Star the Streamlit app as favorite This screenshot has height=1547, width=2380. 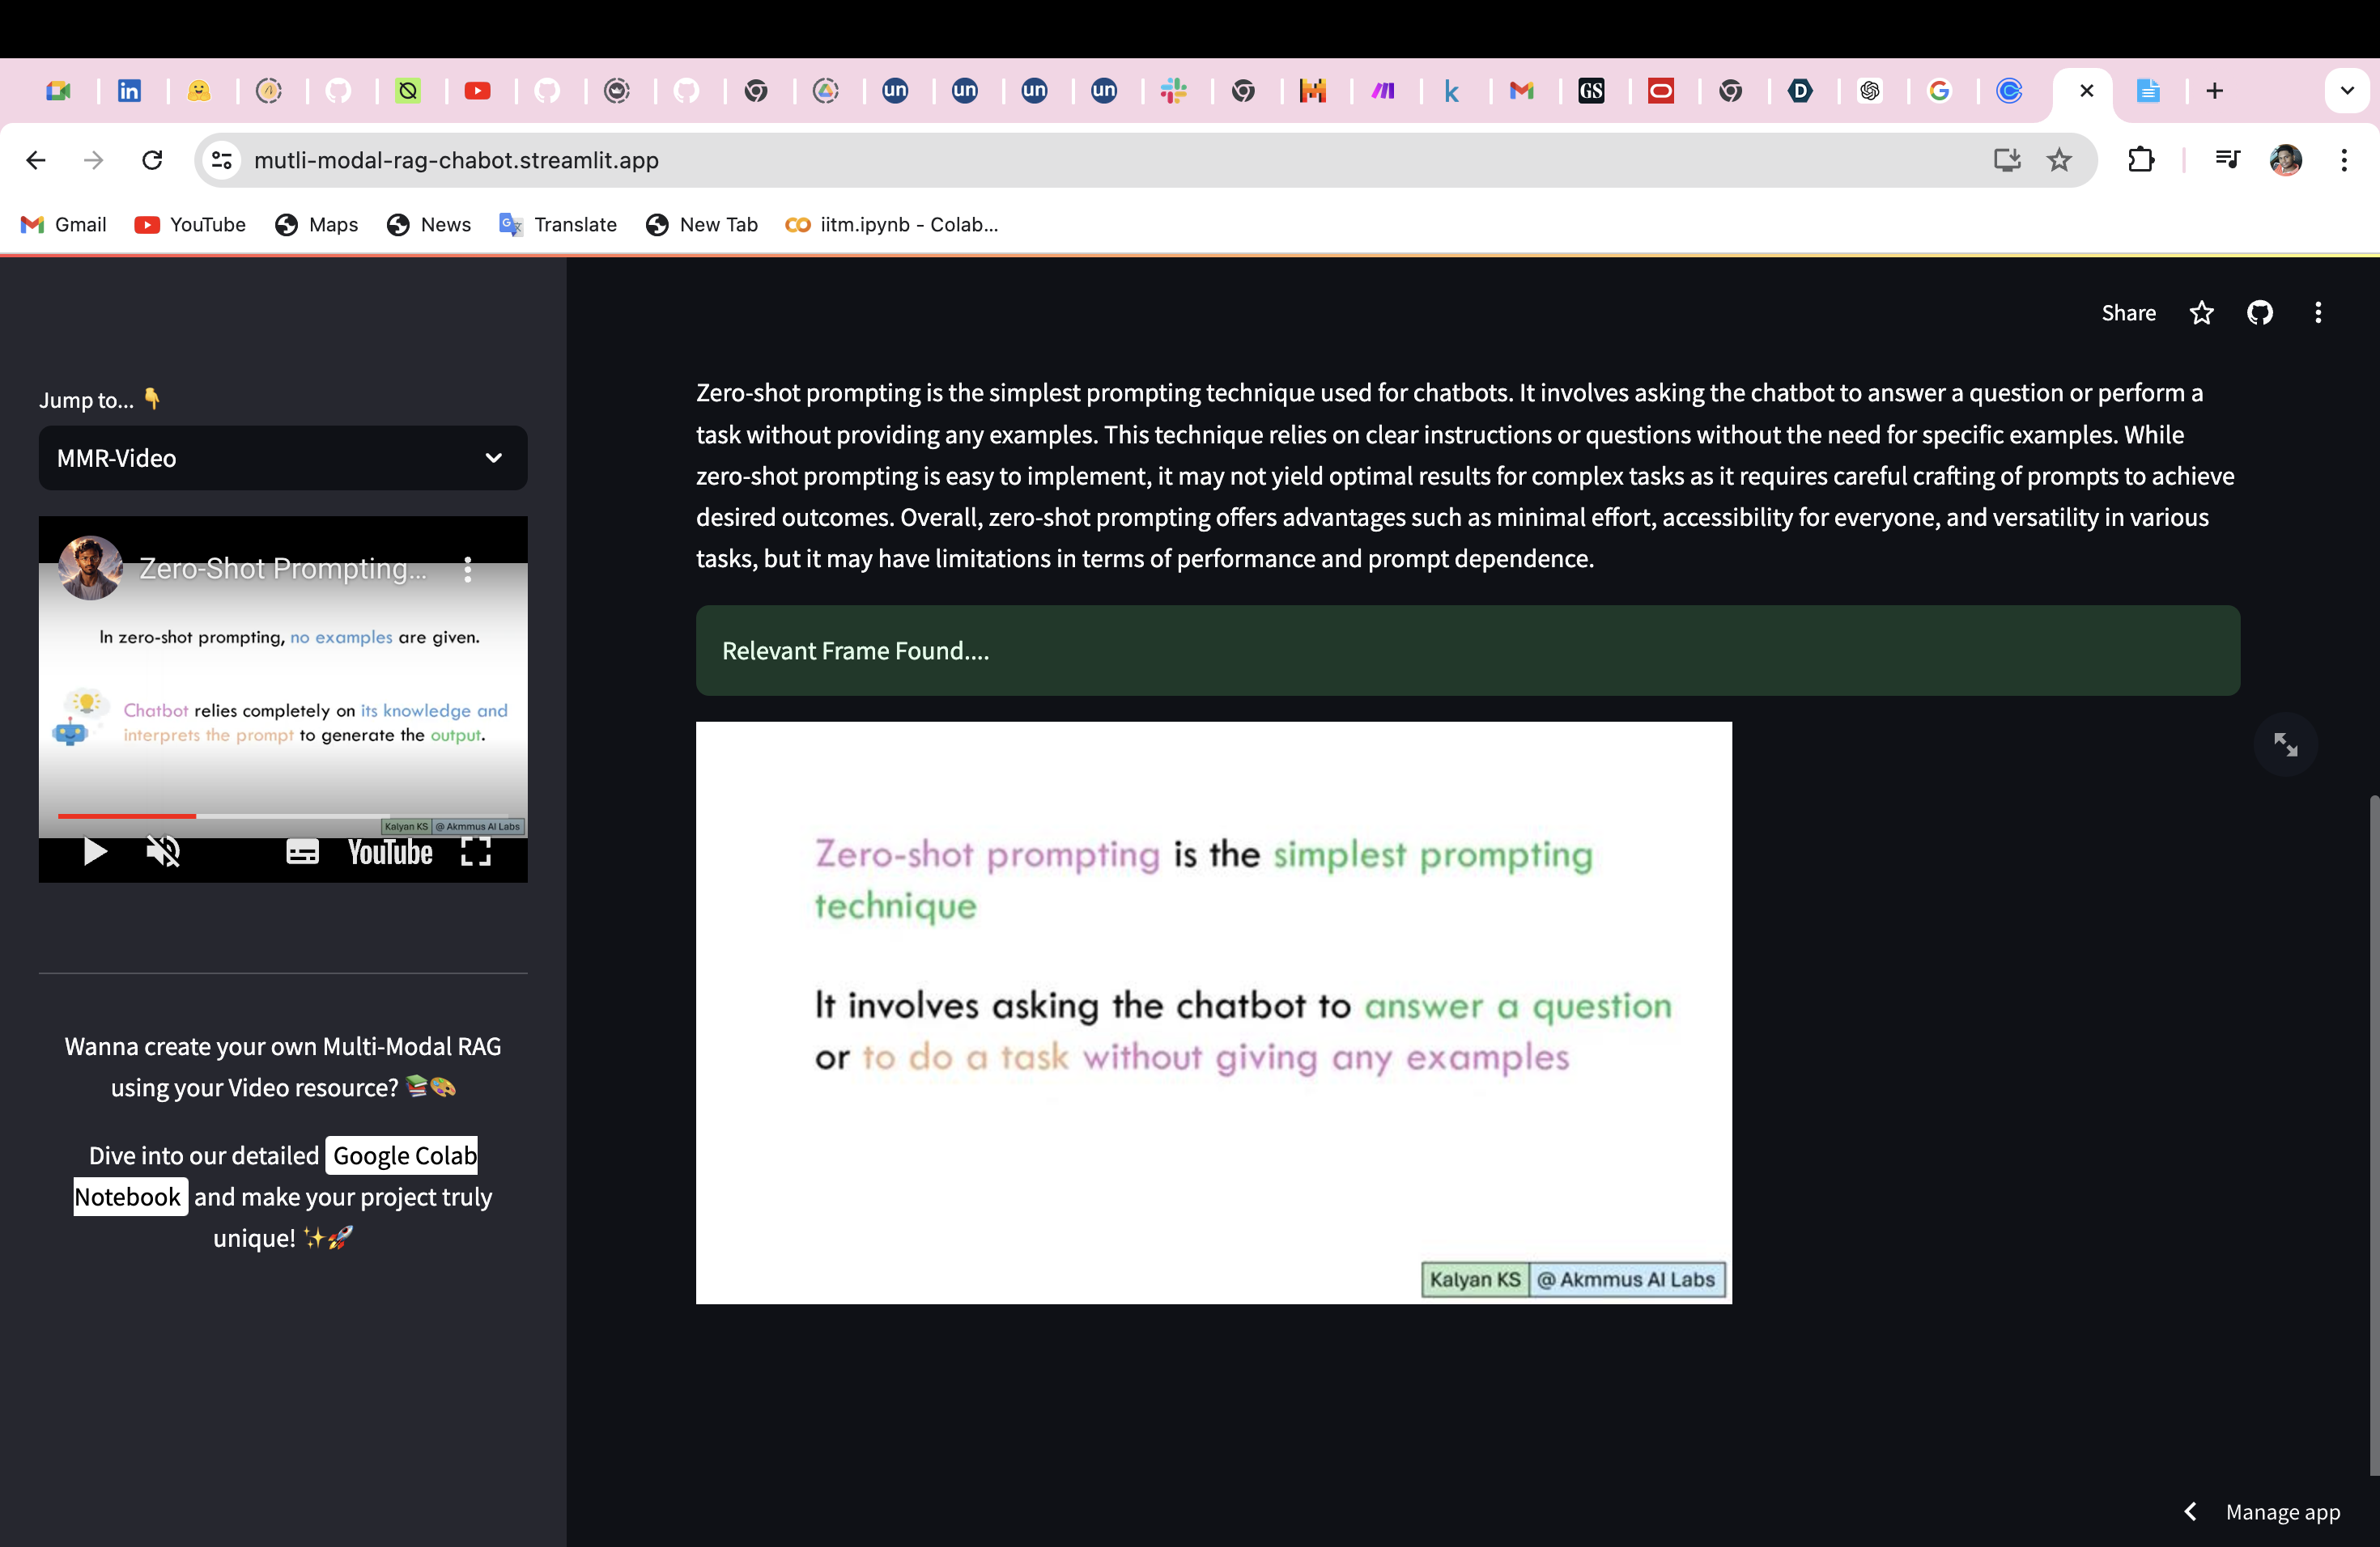click(x=2202, y=313)
